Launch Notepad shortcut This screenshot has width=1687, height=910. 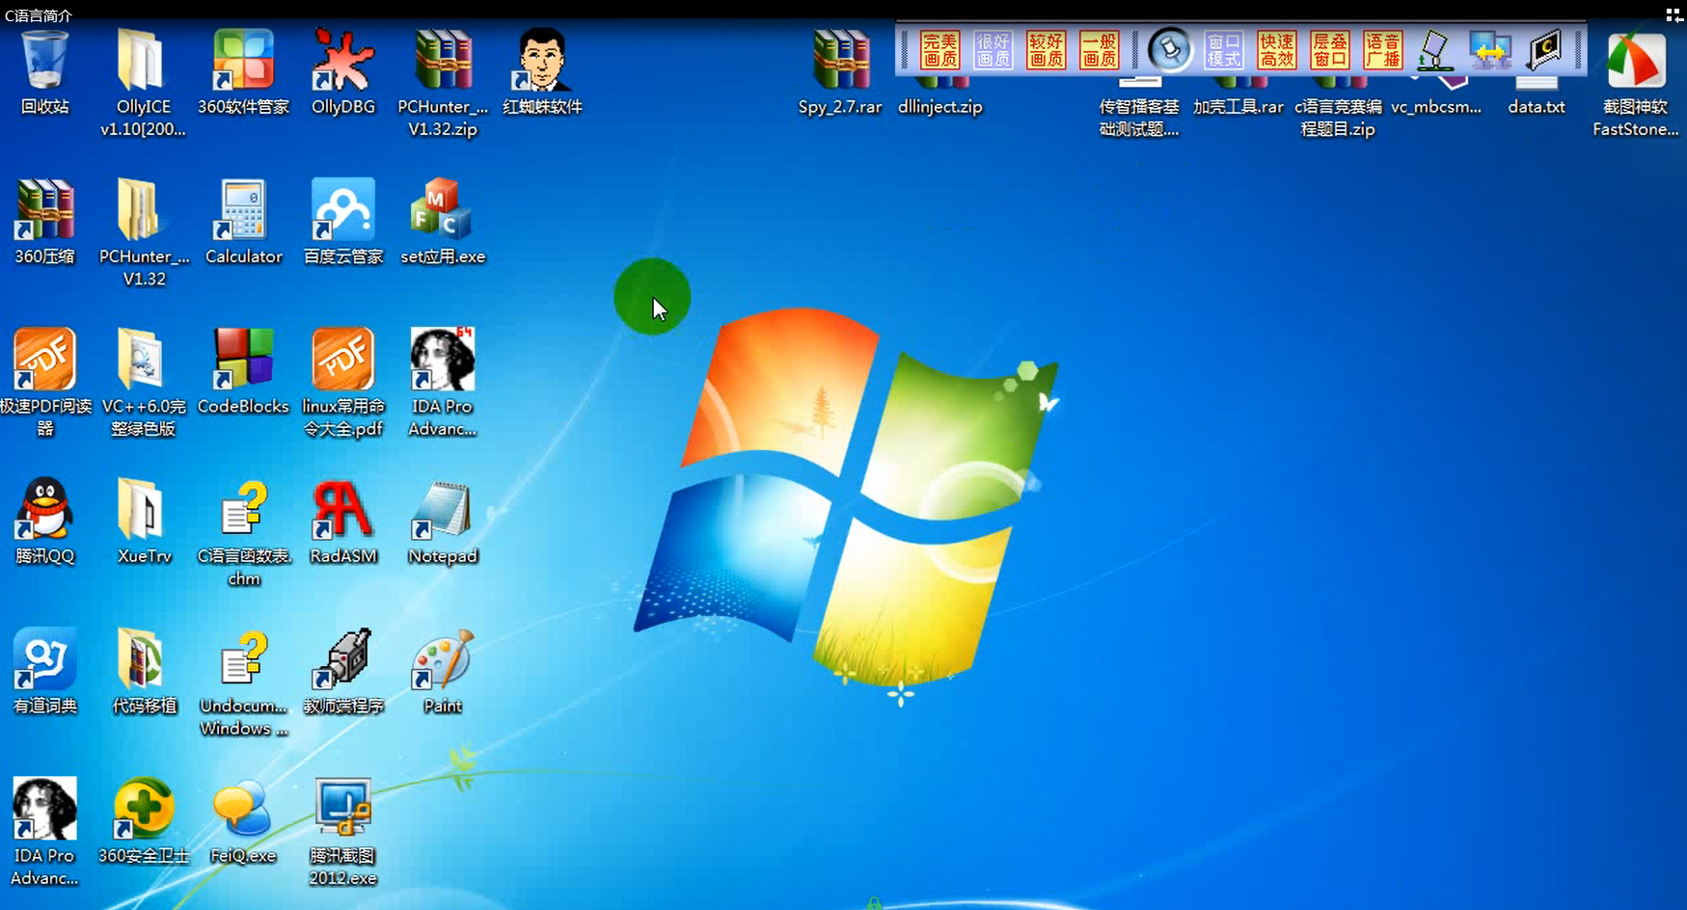442,509
